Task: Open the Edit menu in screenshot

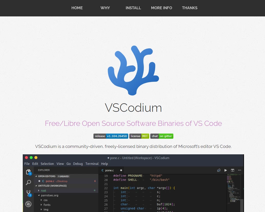Action: point(35,164)
